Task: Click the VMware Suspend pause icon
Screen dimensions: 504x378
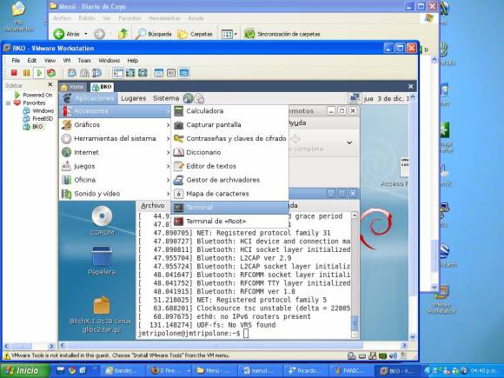Action: pos(26,73)
